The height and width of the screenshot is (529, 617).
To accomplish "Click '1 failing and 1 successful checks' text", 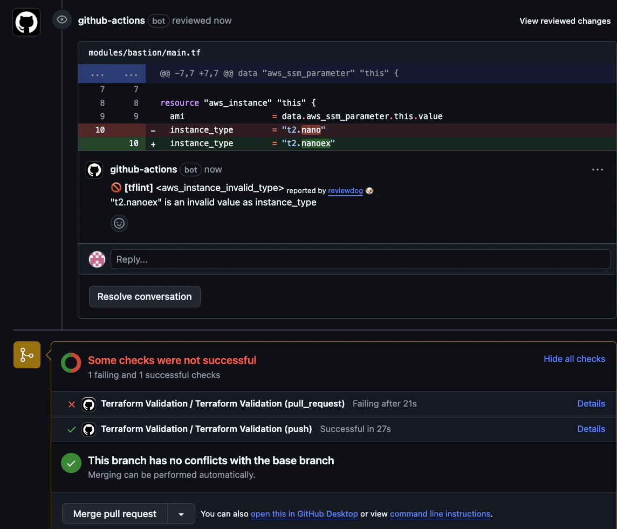I will (154, 375).
